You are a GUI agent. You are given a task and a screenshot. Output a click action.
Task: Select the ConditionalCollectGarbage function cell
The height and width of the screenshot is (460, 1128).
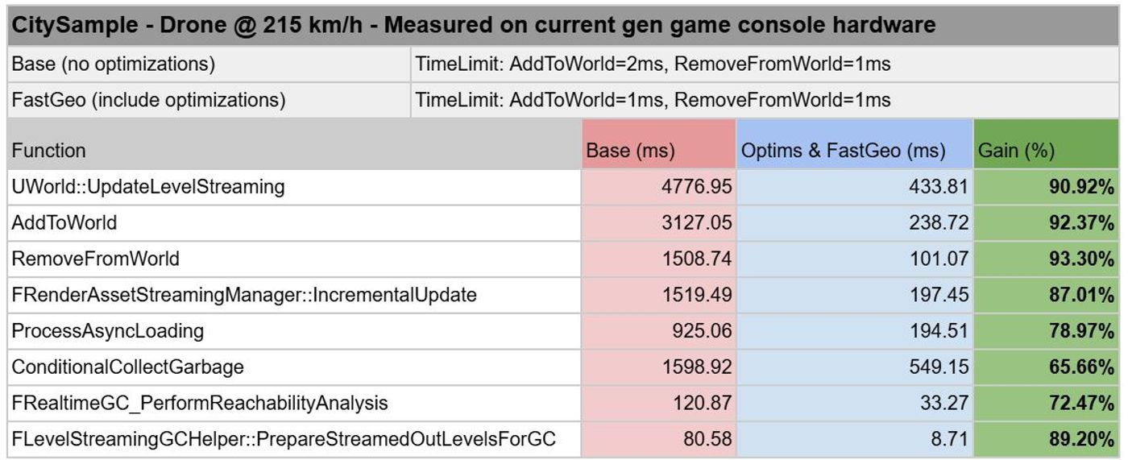(x=294, y=367)
